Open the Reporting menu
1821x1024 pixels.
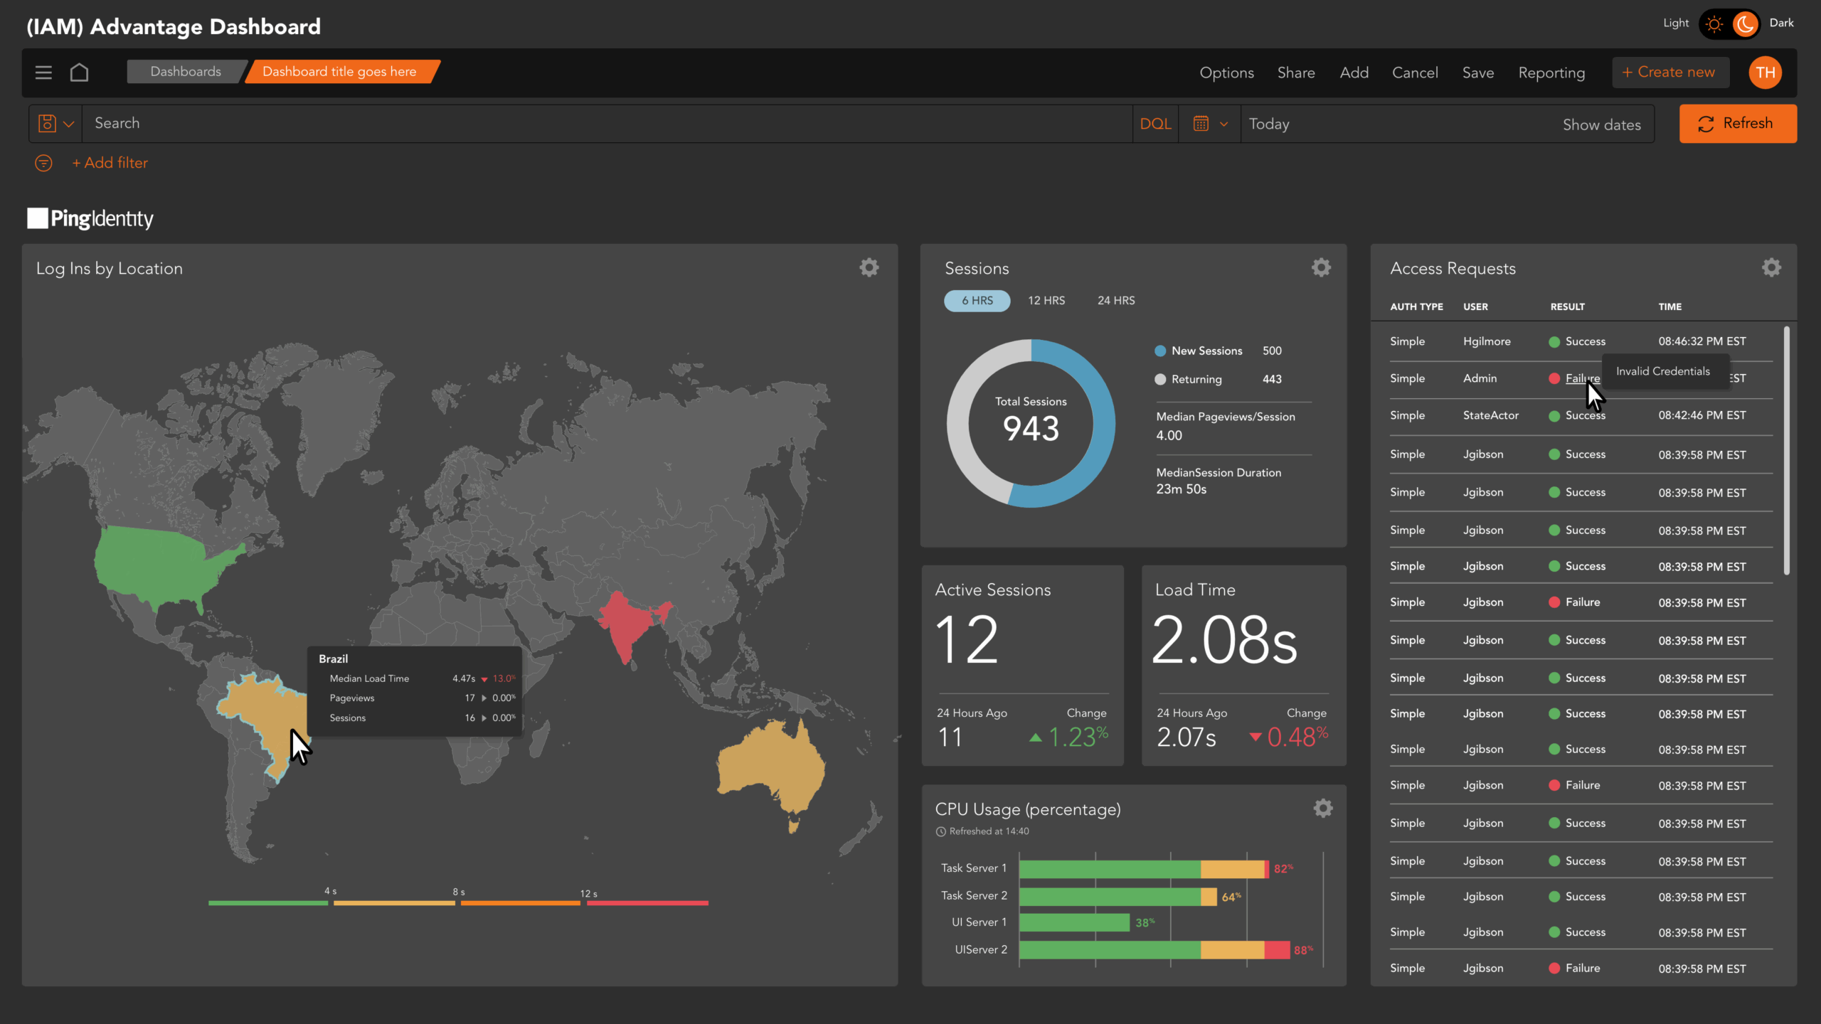[1551, 73]
